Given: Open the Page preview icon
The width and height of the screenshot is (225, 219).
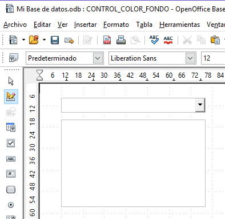Looking at the screenshot, I should pyautogui.click(x=135, y=40).
